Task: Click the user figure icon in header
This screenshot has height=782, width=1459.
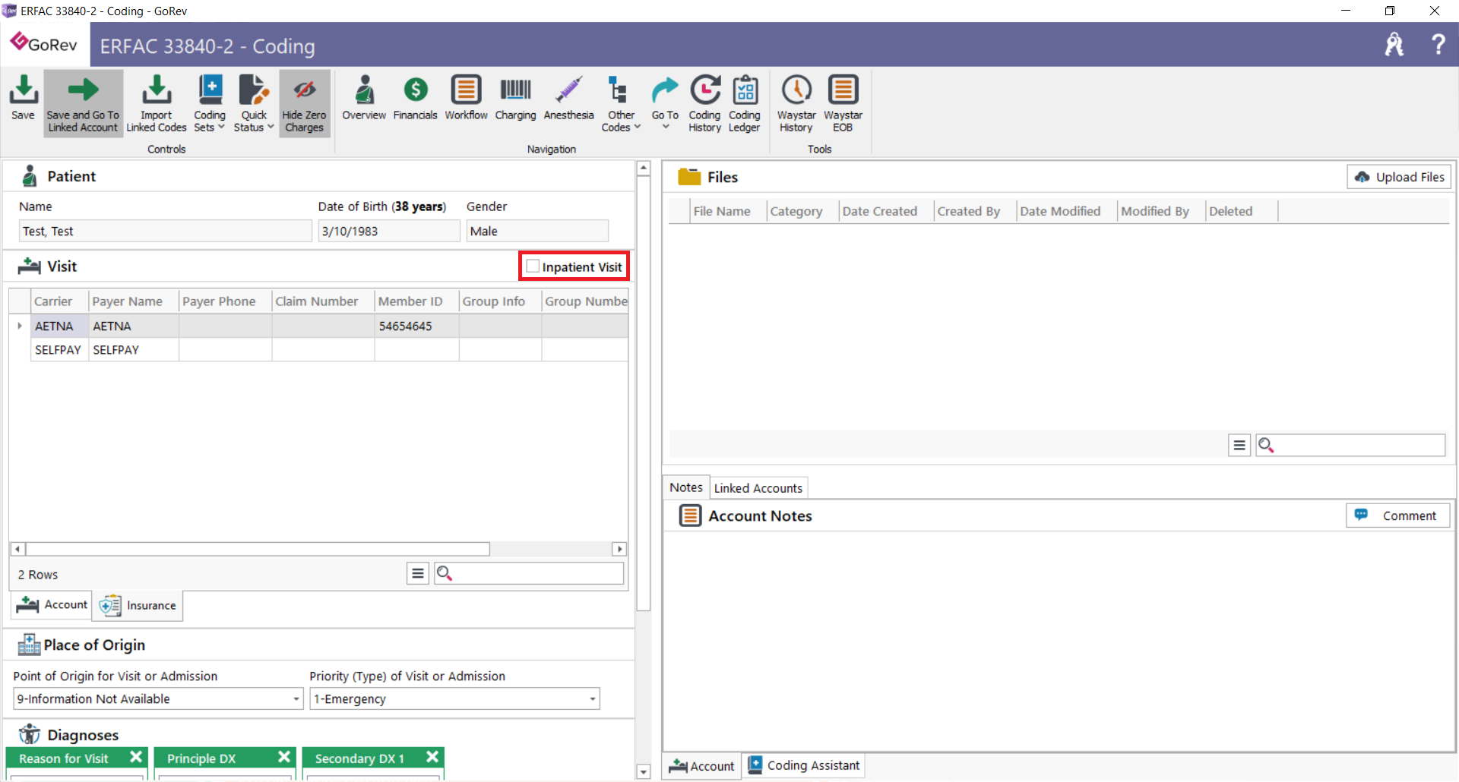Action: coord(1394,44)
